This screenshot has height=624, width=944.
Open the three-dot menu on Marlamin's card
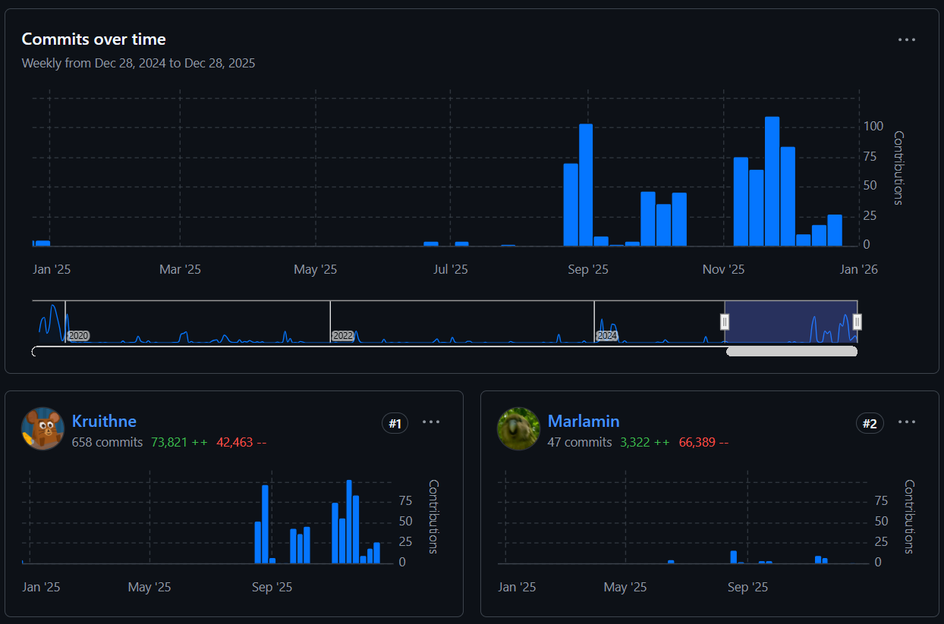(x=906, y=422)
